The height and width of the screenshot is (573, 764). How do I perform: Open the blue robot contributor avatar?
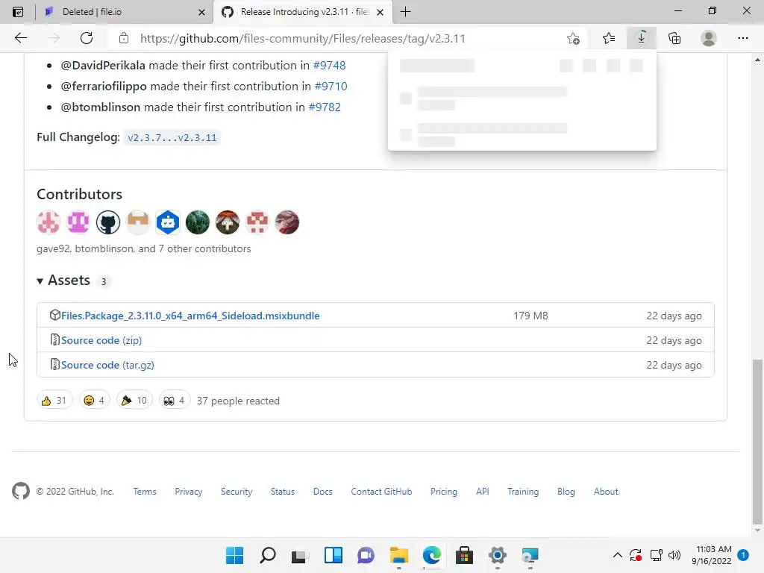pos(168,222)
